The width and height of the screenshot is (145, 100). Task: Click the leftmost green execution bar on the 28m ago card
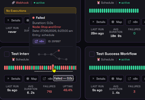90,11
